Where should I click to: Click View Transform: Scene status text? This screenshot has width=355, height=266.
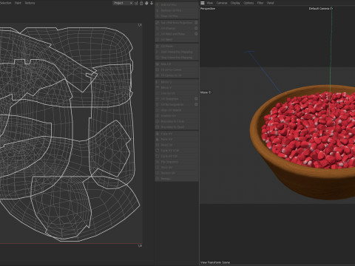[215, 262]
